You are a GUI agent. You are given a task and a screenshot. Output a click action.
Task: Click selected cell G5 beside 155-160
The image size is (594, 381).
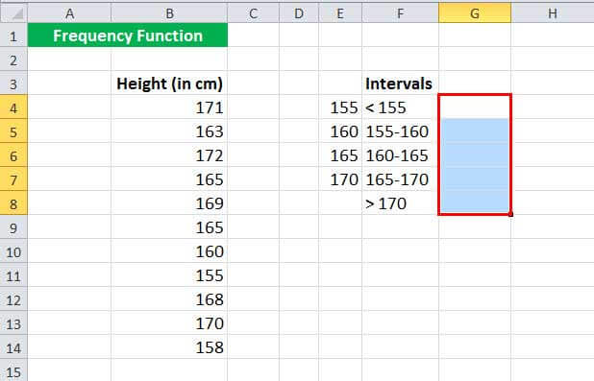tap(475, 131)
